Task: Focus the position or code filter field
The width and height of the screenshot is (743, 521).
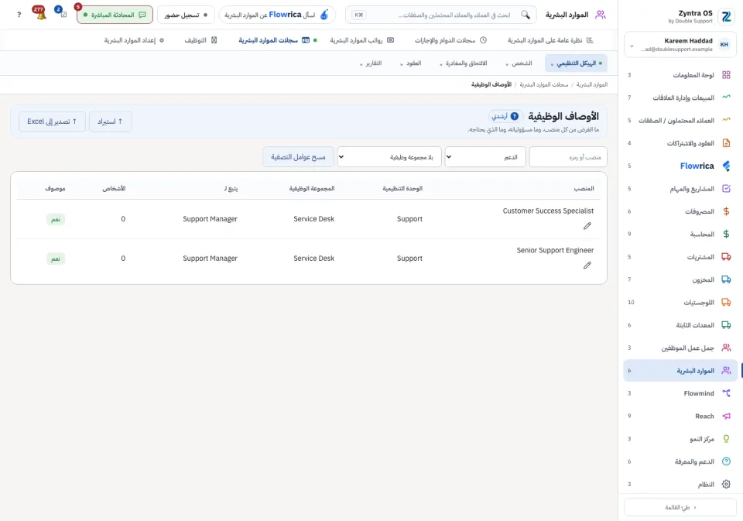Action: click(x=567, y=157)
